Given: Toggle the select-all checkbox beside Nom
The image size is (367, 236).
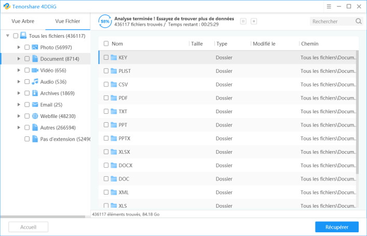Looking at the screenshot, I should coord(106,44).
